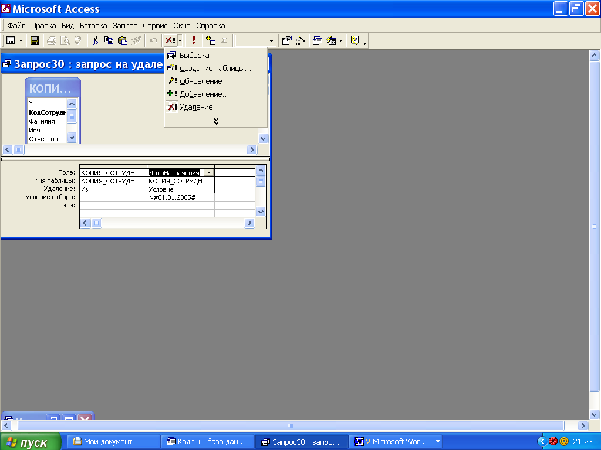The height and width of the screenshot is (450, 601).
Task: Click up arrow of field list scrollbar
Action: pyautogui.click(x=72, y=104)
